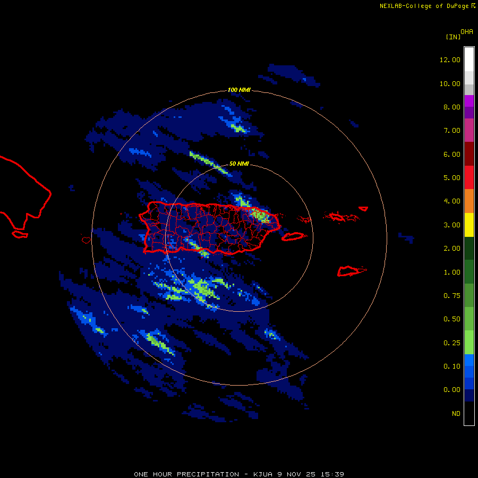Pick the white swatch atop the color scale
Viewport: 478px width, 478px height.
click(x=469, y=59)
